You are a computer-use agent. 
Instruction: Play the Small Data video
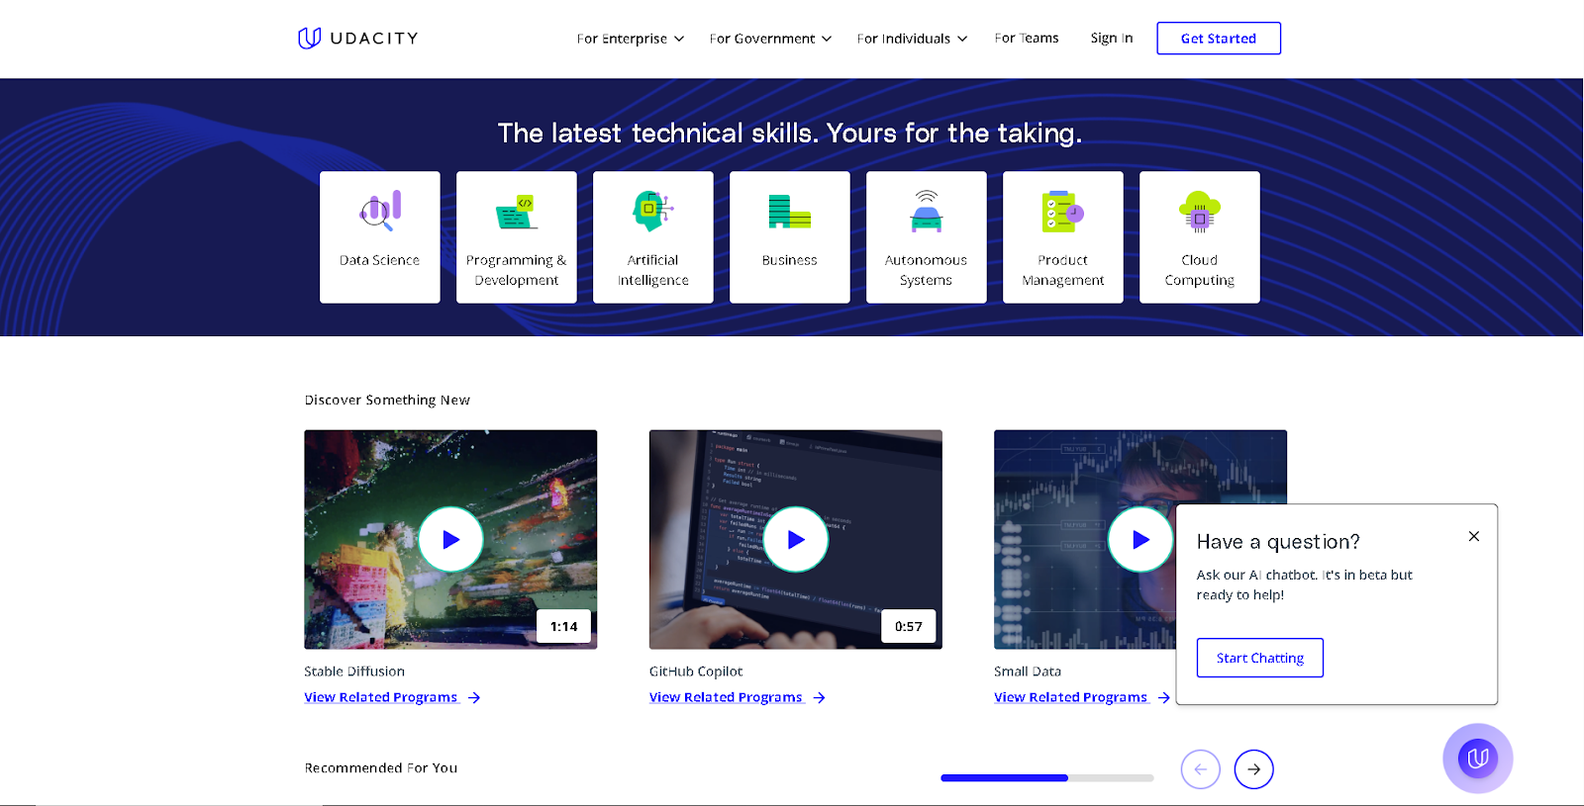[x=1139, y=539]
